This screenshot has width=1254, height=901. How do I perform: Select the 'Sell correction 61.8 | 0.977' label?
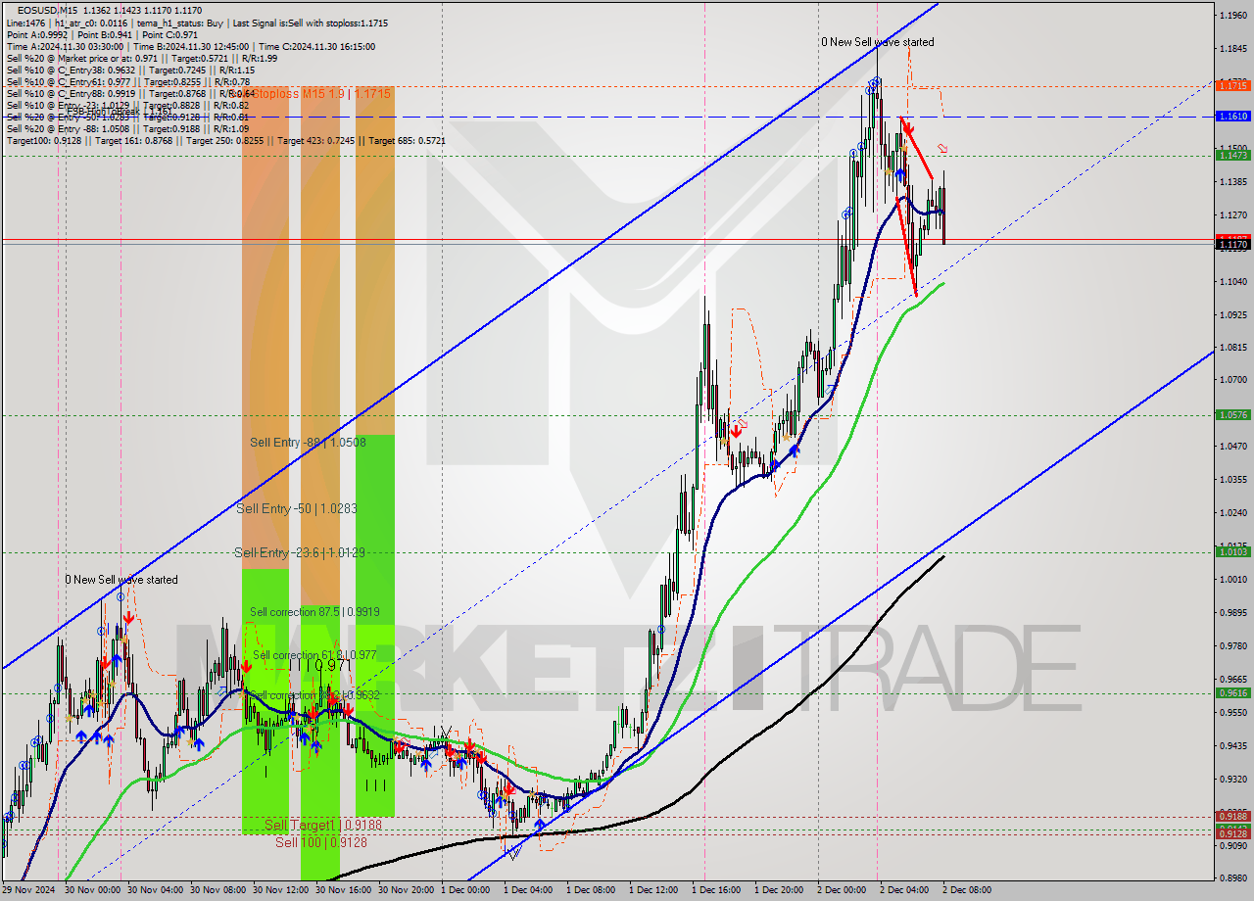pyautogui.click(x=314, y=655)
